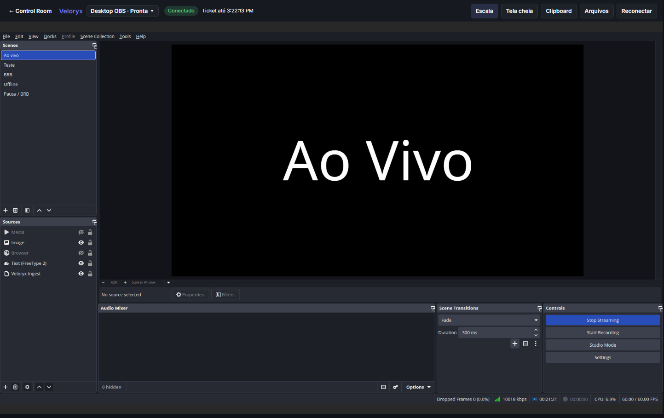The height and width of the screenshot is (418, 664).
Task: Move scene up with Scenes up arrow
Action: coord(39,210)
